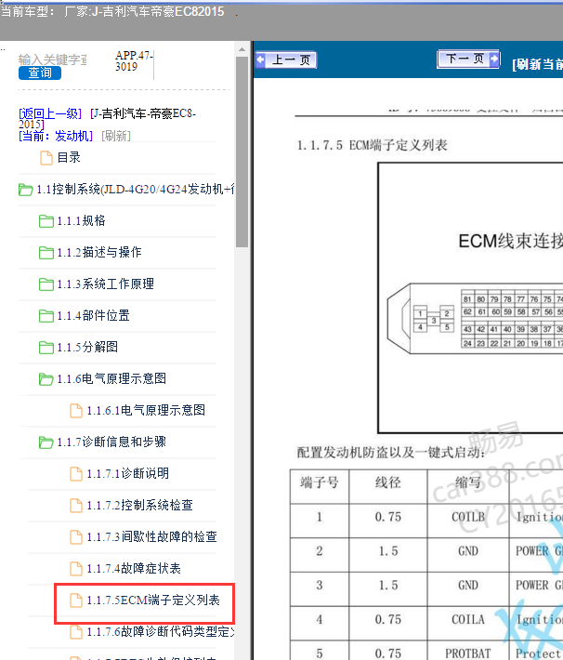Collapse the 1.1控制系统 folder icon
The width and height of the screenshot is (563, 660).
pyautogui.click(x=26, y=190)
